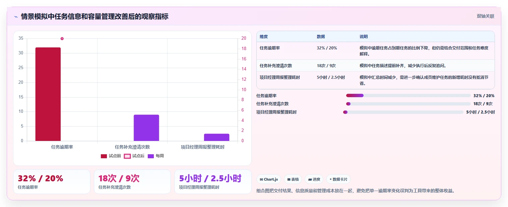This screenshot has width=508, height=207.
Task: Click the pink data point above the red bar
Action: pos(62,38)
